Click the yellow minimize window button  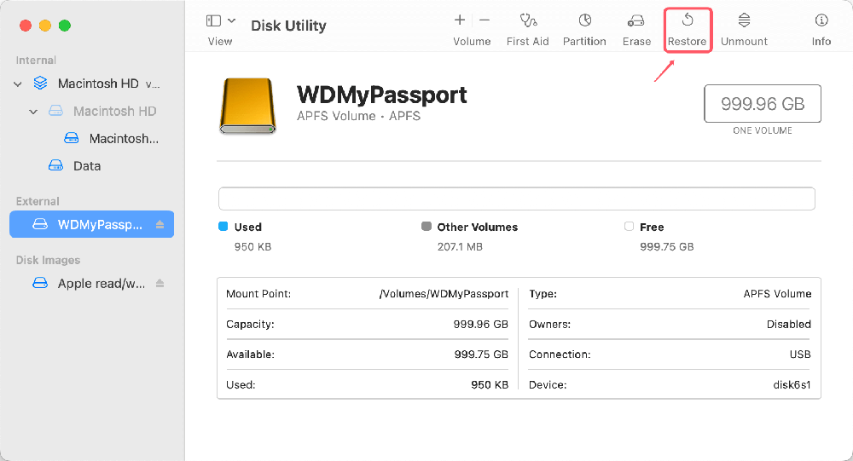click(45, 26)
